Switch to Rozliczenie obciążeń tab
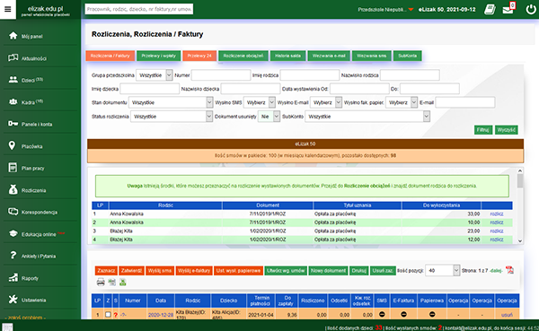 click(x=243, y=56)
